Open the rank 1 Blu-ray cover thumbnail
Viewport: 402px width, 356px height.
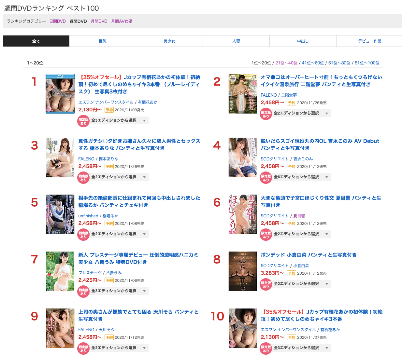[60, 94]
